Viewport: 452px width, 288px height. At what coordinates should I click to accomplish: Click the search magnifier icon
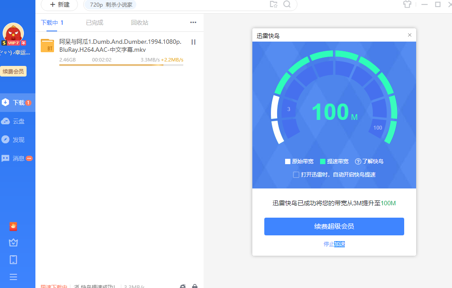286,5
